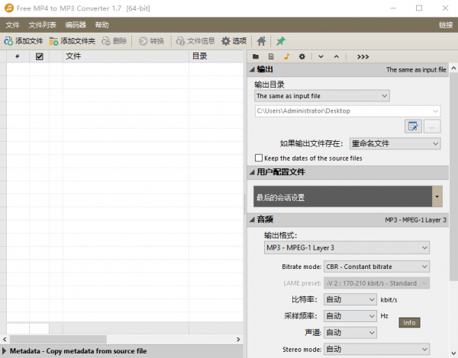The width and height of the screenshot is (458, 358).
Task: Click the left arrow of horizontal scrollbar
Action: pyautogui.click(x=5, y=340)
